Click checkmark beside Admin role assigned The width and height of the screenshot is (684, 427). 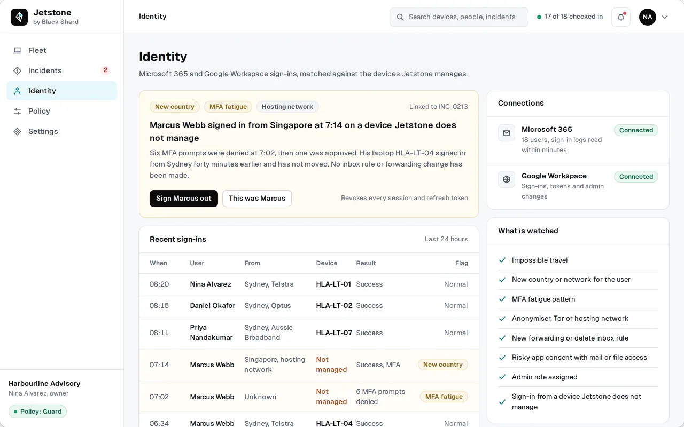pyautogui.click(x=502, y=377)
